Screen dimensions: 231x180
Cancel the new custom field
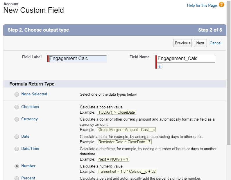pyautogui.click(x=215, y=43)
